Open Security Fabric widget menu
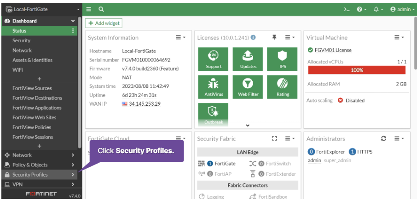The height and width of the screenshot is (211, 417). click(290, 138)
